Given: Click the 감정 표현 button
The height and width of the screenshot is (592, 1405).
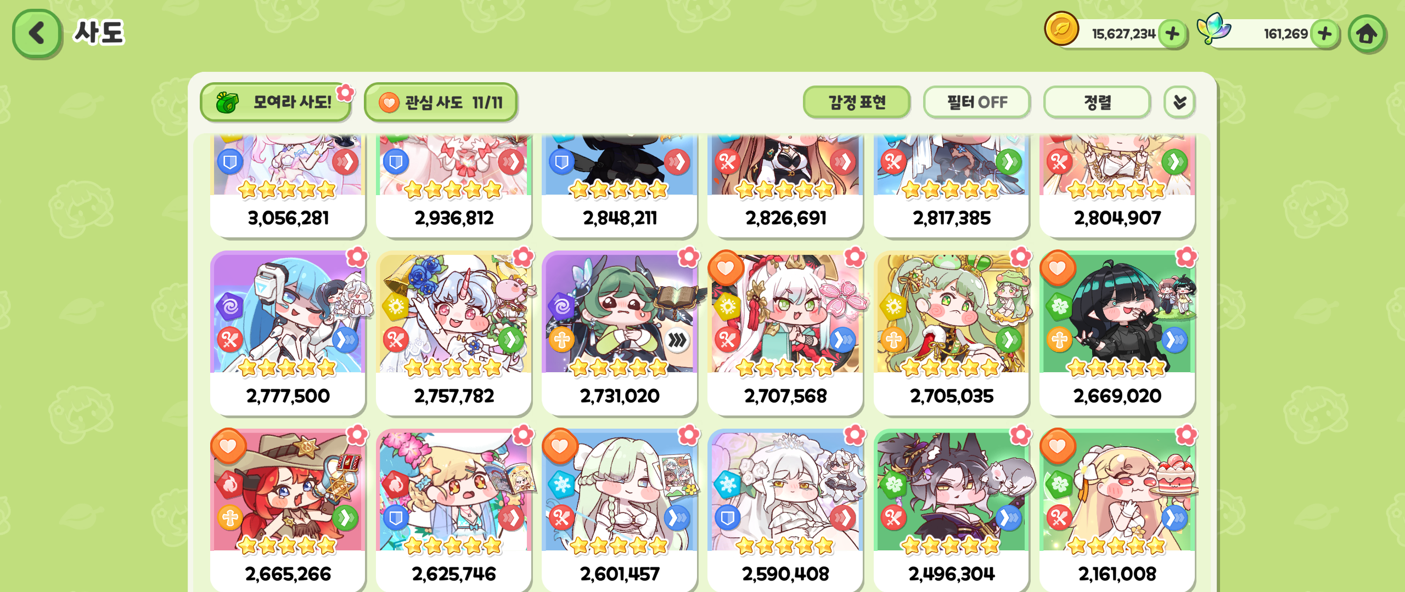Looking at the screenshot, I should 857,102.
